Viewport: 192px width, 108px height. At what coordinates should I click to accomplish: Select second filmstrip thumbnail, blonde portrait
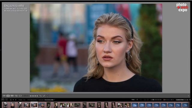[x=13, y=105]
